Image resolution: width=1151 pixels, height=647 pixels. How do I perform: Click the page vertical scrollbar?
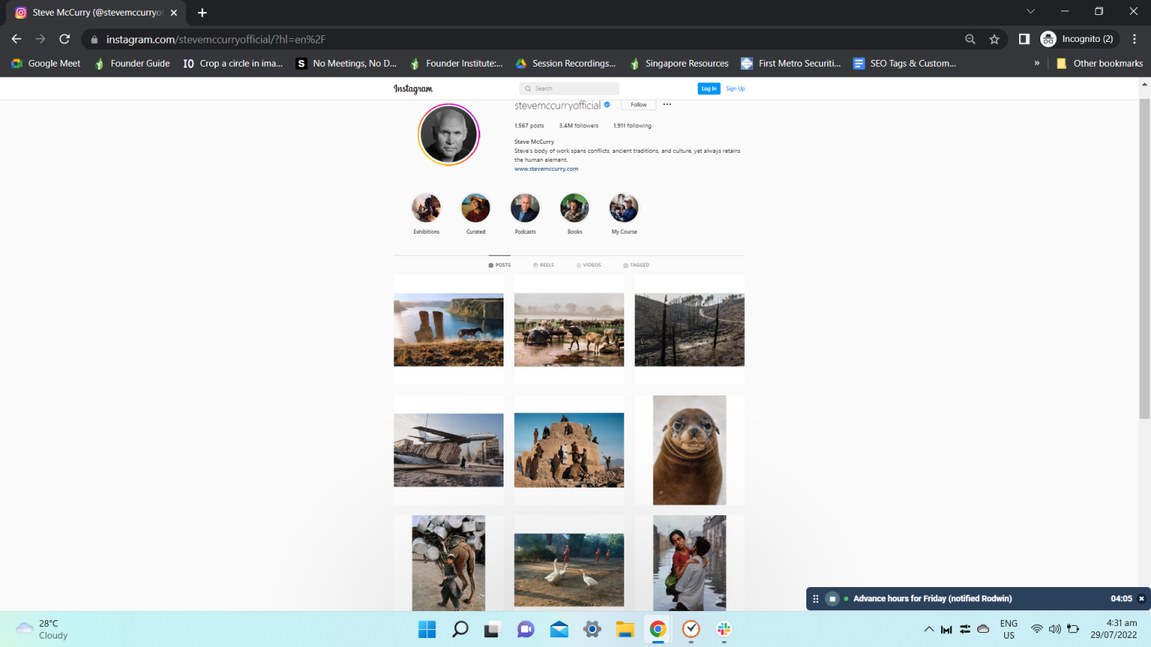[1144, 262]
